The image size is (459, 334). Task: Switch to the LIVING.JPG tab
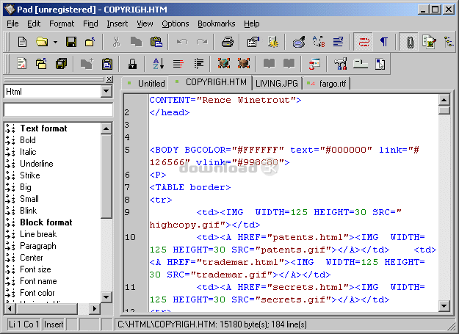277,84
